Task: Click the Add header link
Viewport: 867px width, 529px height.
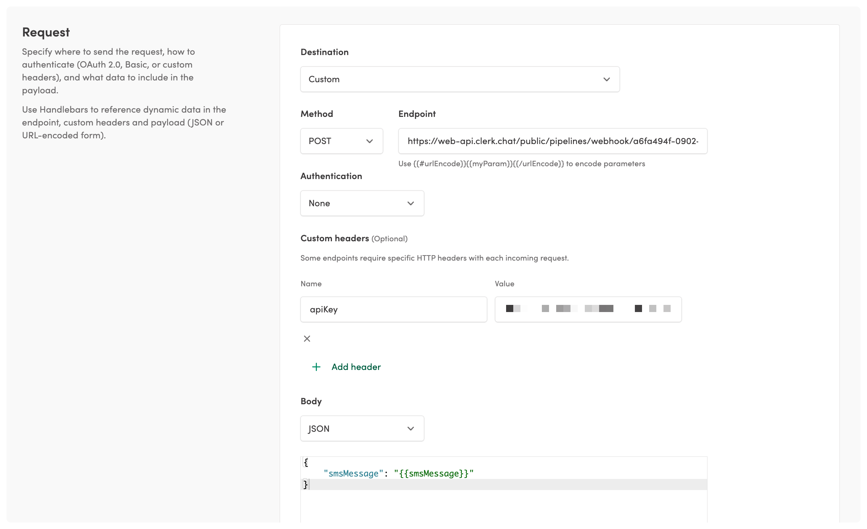Action: coord(356,367)
